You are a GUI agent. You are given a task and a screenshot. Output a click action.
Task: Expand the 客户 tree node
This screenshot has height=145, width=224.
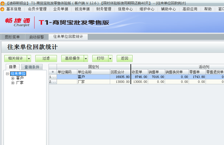pyautogui.click(x=13, y=78)
